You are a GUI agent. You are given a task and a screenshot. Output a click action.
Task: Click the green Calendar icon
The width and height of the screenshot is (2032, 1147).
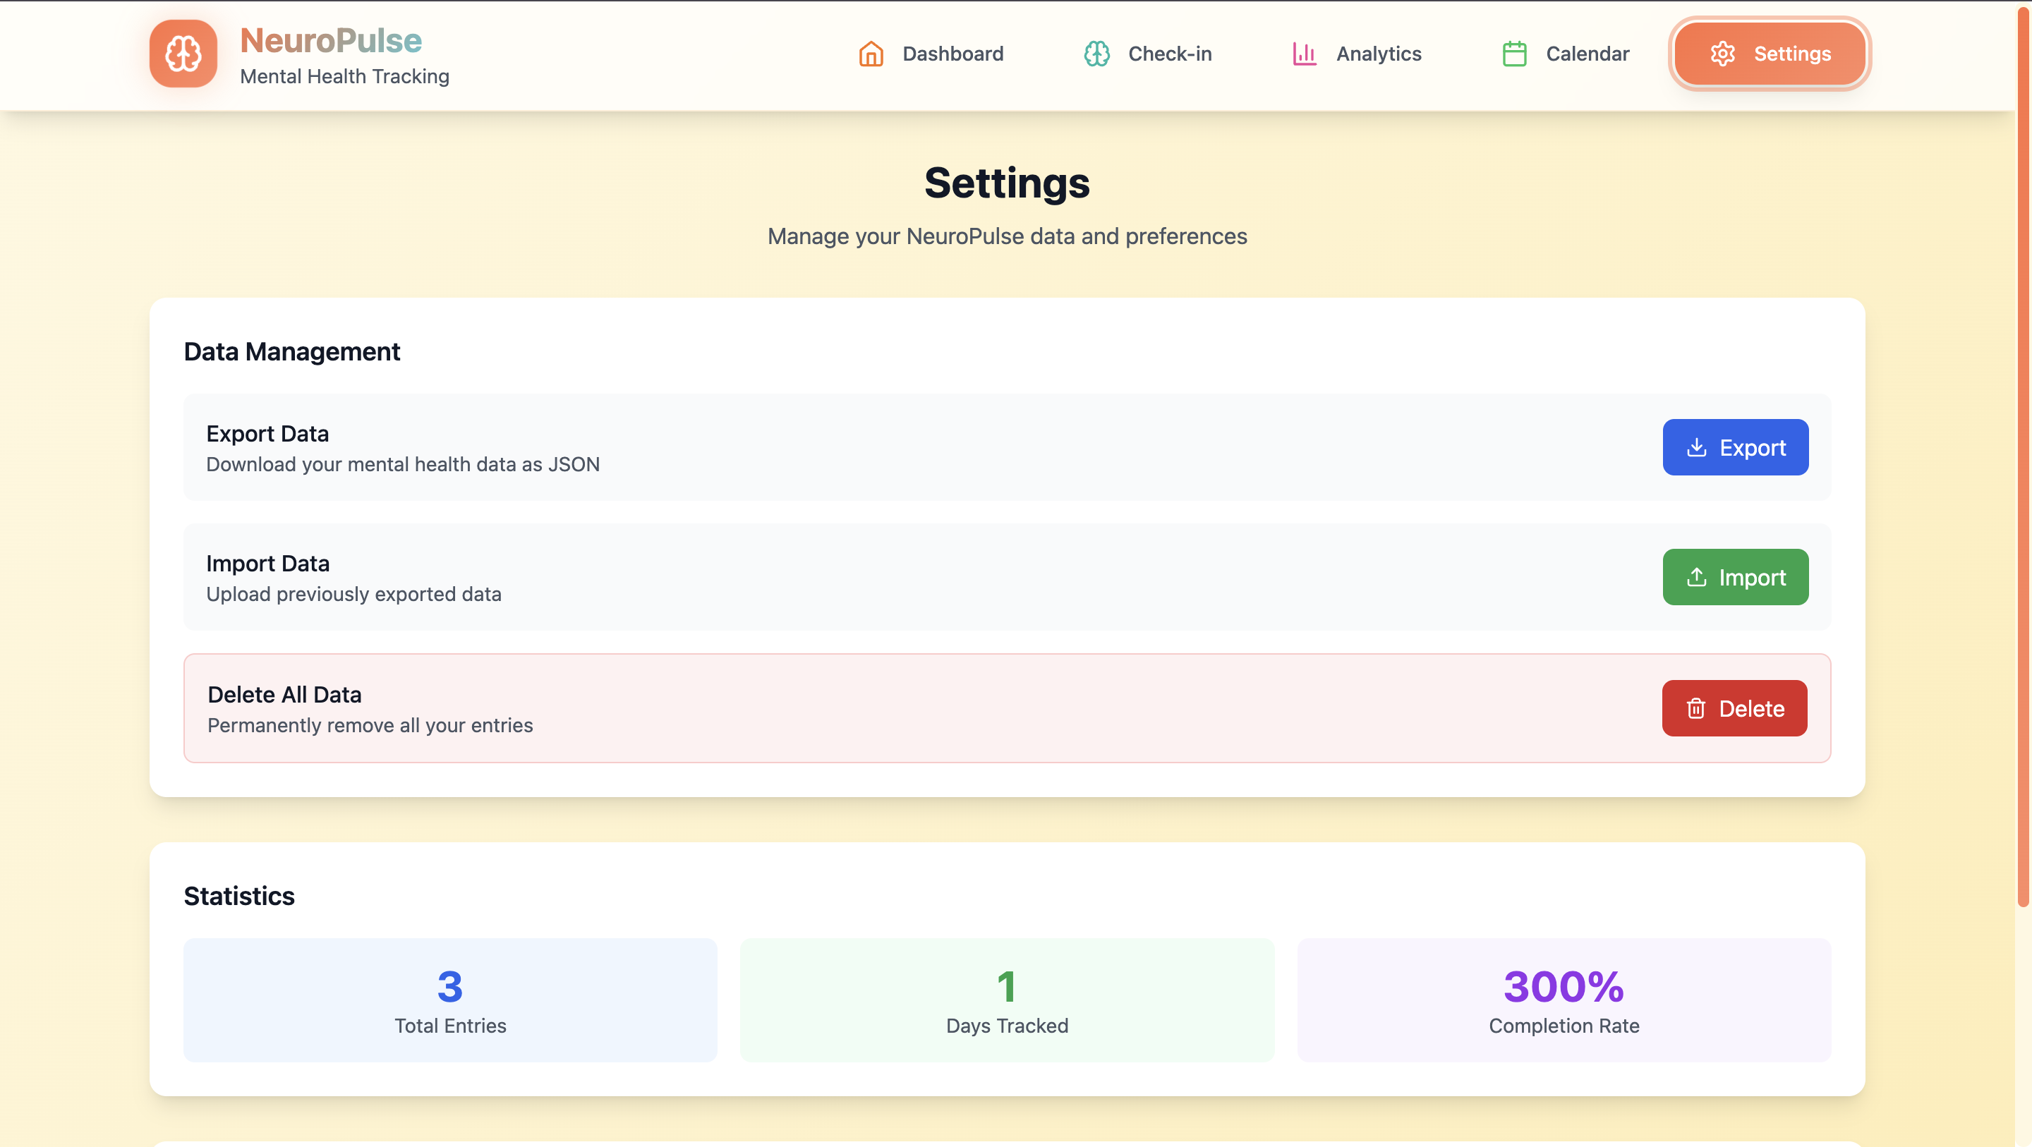pos(1513,54)
